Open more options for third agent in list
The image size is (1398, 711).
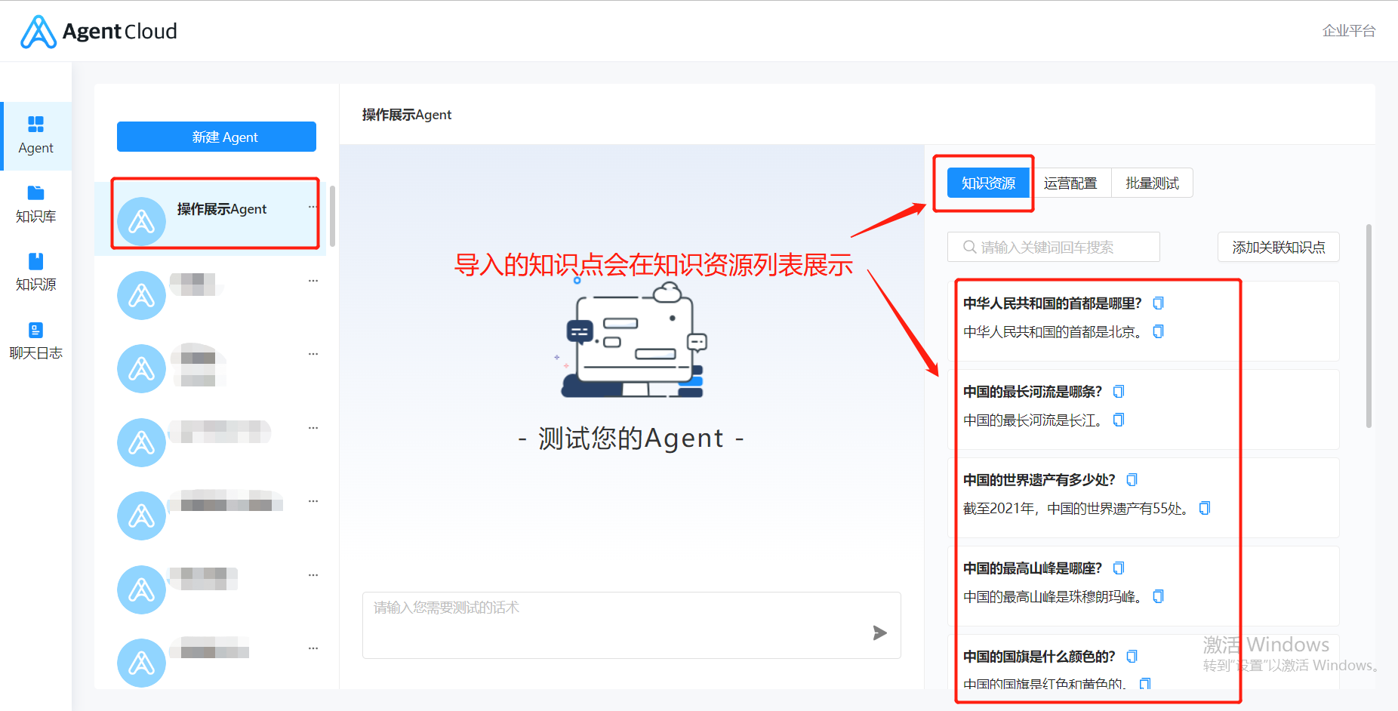tap(313, 354)
